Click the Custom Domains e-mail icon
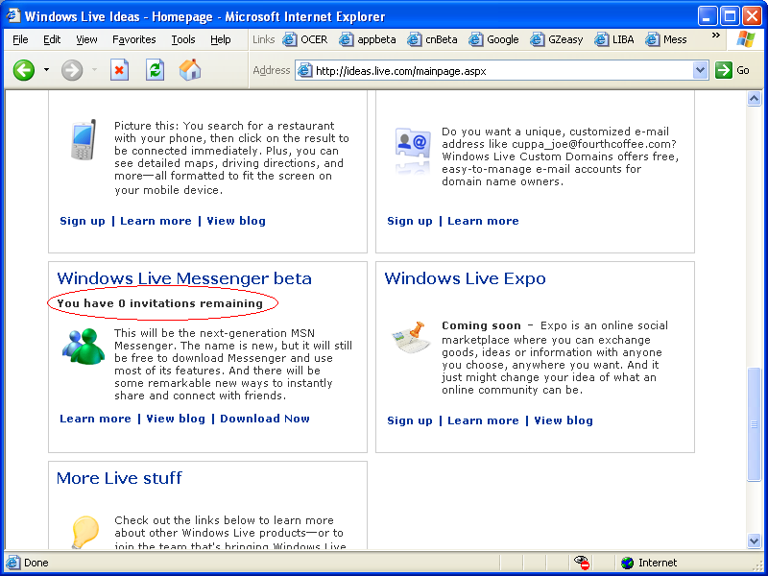 click(412, 143)
